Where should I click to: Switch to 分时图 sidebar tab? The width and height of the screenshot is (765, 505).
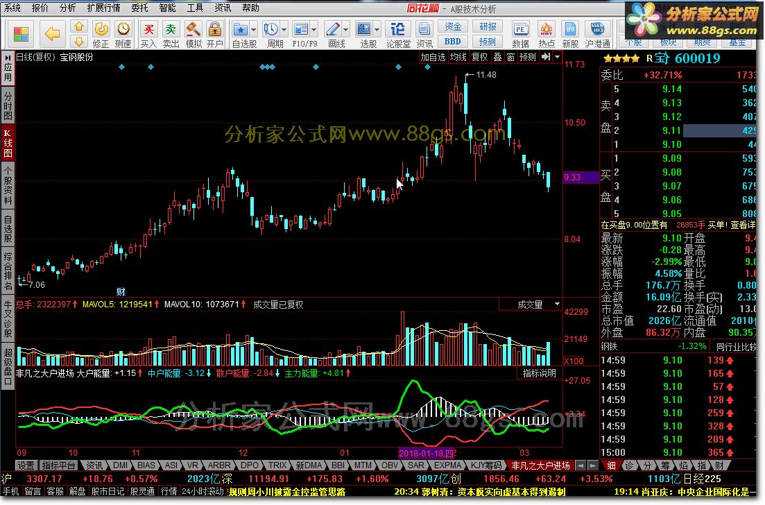click(x=8, y=105)
